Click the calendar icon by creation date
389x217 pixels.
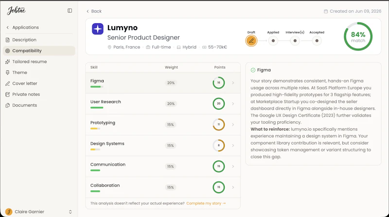pos(326,11)
